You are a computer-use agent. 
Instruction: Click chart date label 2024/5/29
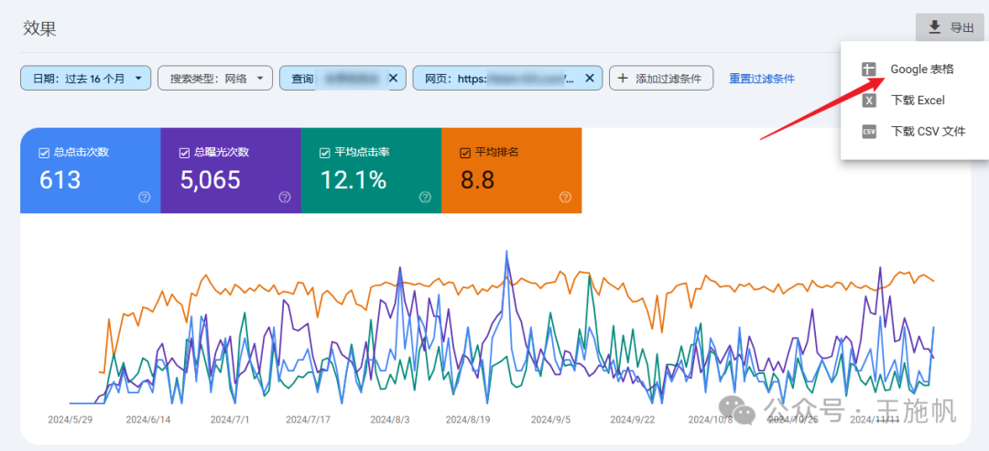click(70, 420)
